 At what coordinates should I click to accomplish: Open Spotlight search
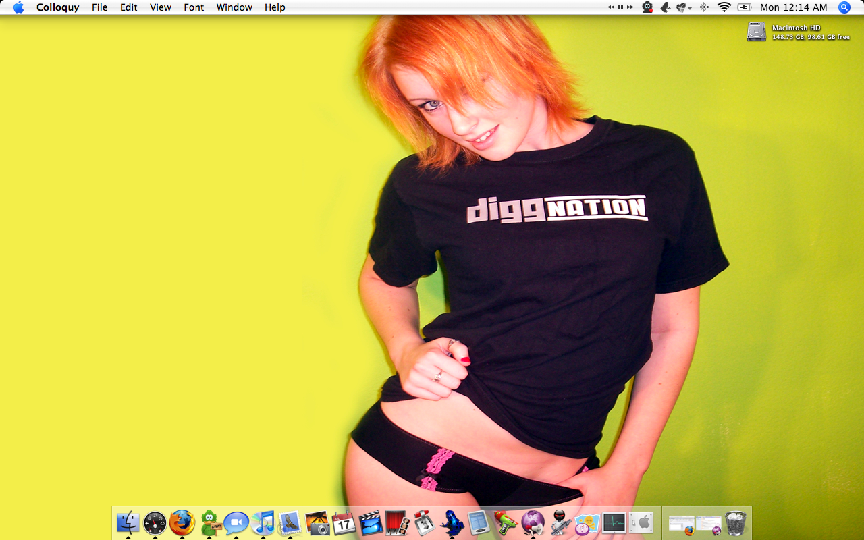click(x=844, y=7)
